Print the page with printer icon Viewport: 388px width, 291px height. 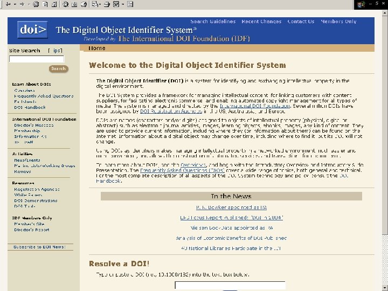[107, 4]
